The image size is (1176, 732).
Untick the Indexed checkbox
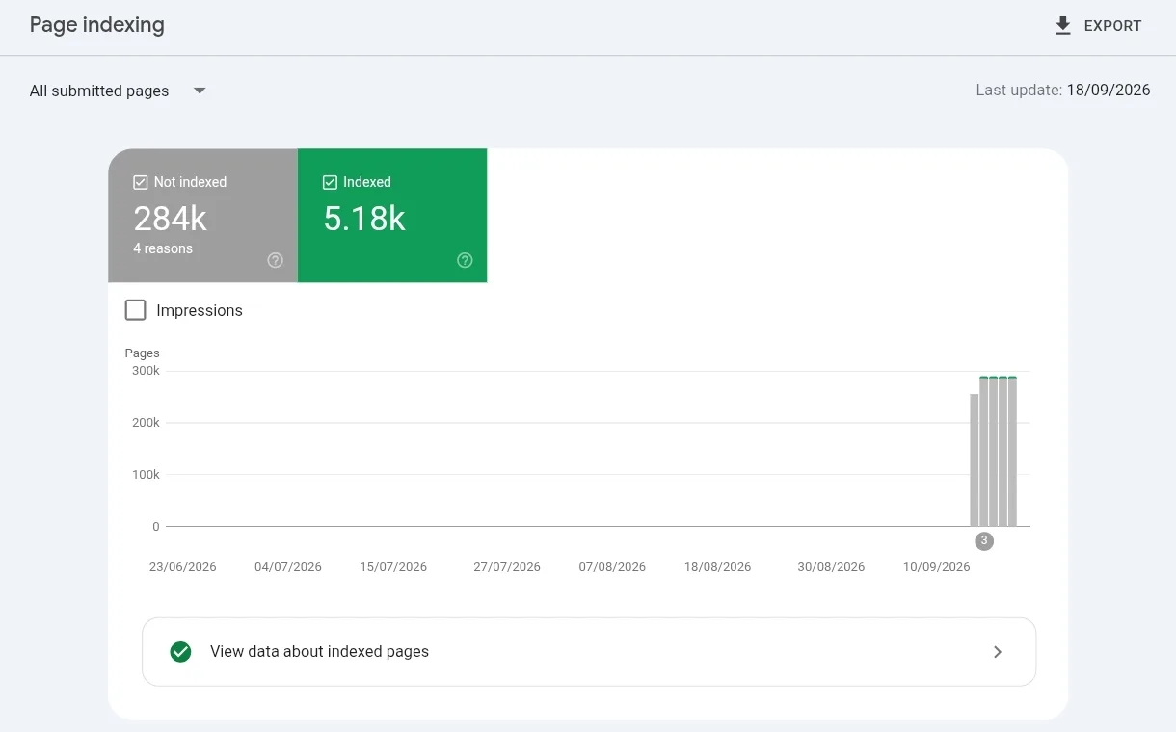coord(330,182)
